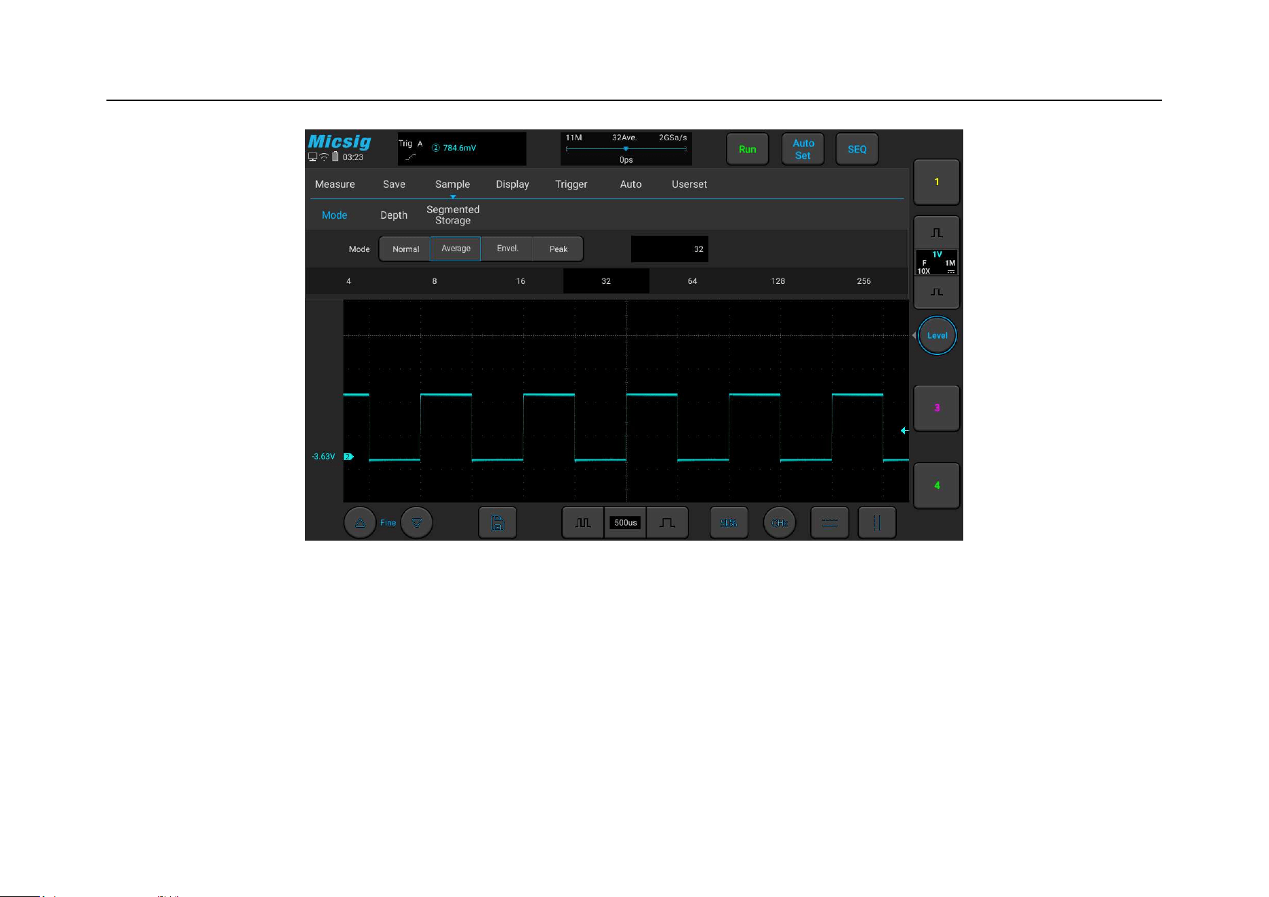The height and width of the screenshot is (897, 1269).
Task: Click the -3.63V channel offset label
Action: tap(323, 457)
